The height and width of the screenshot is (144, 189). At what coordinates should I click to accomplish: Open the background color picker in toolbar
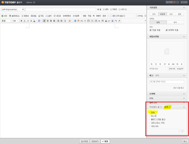coord(41,21)
